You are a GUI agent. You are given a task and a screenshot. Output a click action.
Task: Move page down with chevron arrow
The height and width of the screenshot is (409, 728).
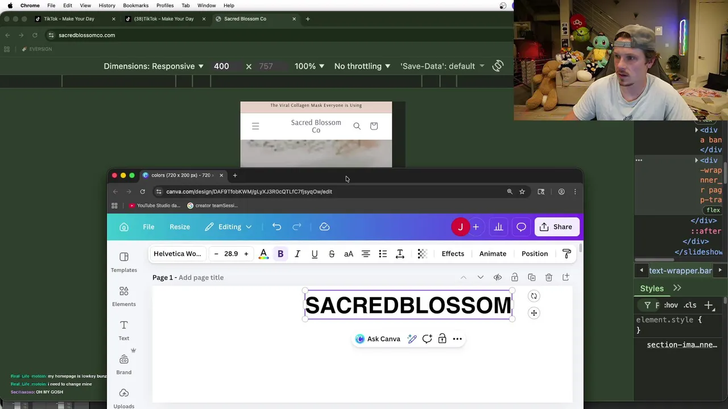click(x=481, y=277)
